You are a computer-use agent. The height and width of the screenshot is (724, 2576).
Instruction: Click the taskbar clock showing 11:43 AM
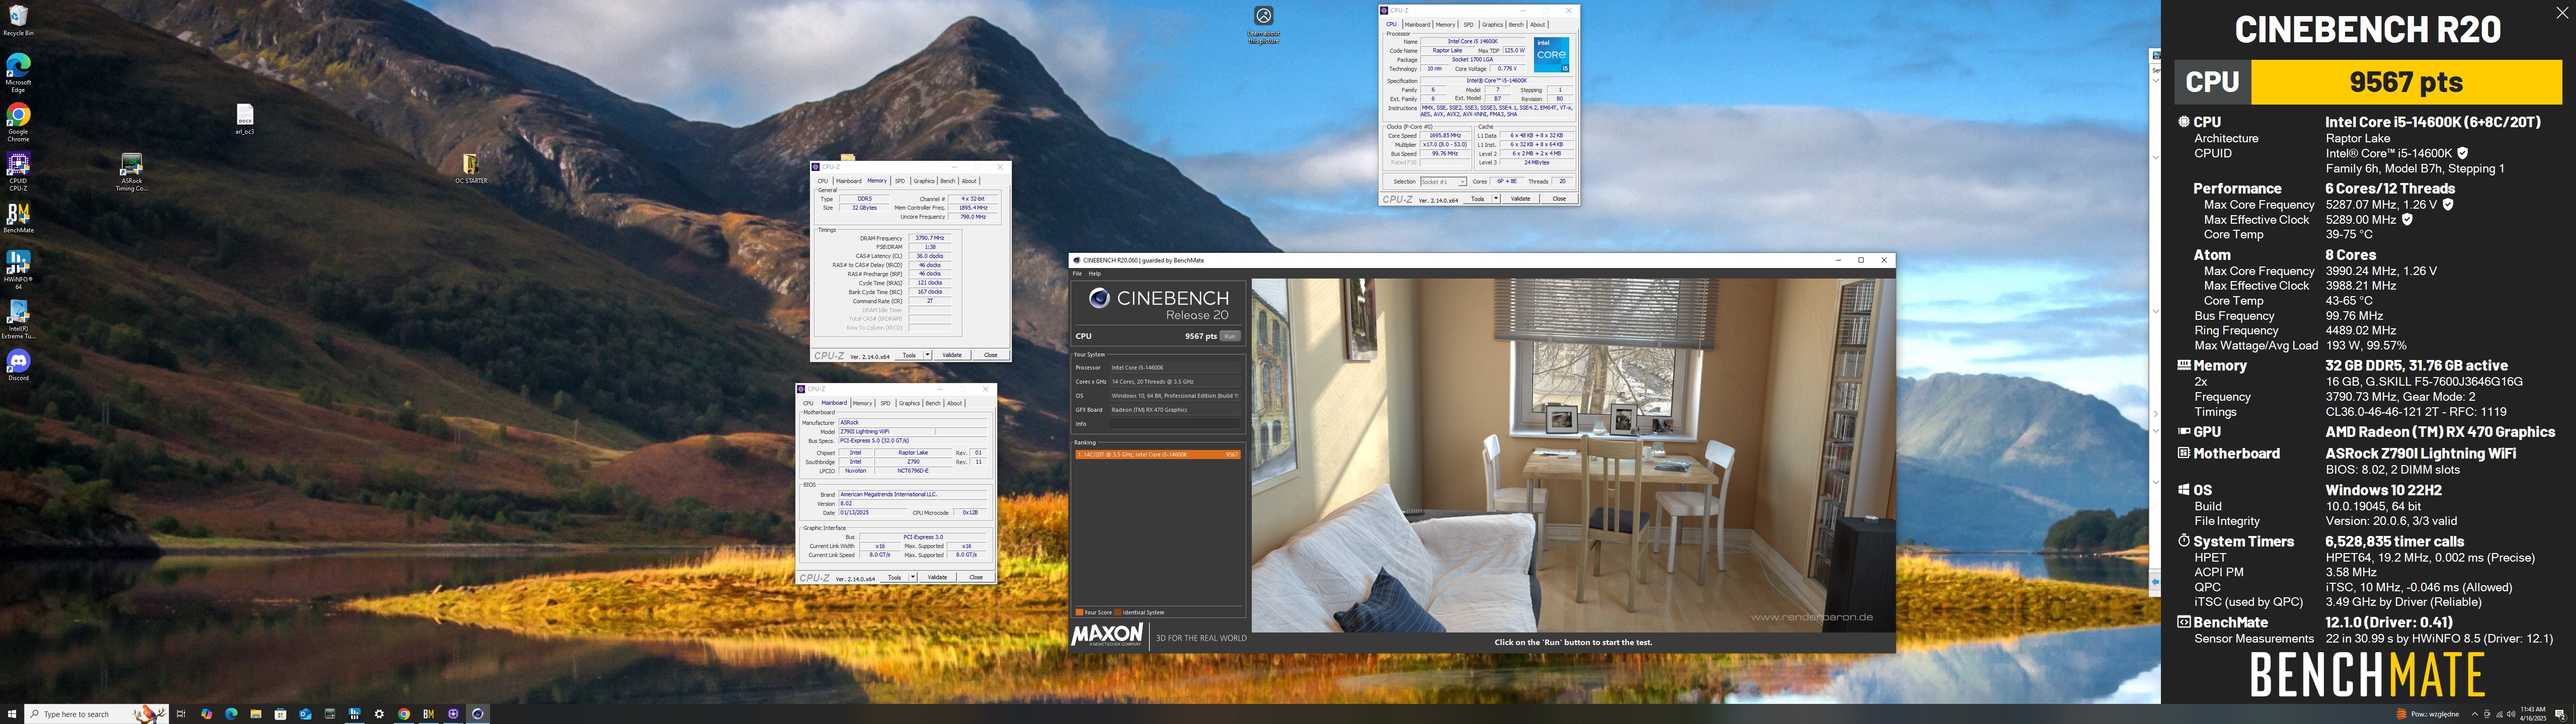(x=2533, y=714)
